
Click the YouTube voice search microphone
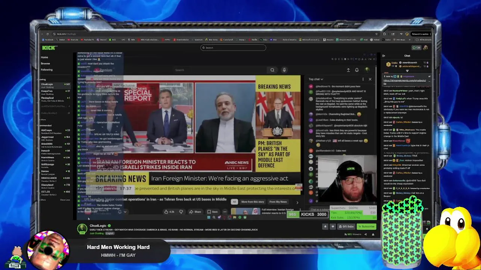point(284,70)
